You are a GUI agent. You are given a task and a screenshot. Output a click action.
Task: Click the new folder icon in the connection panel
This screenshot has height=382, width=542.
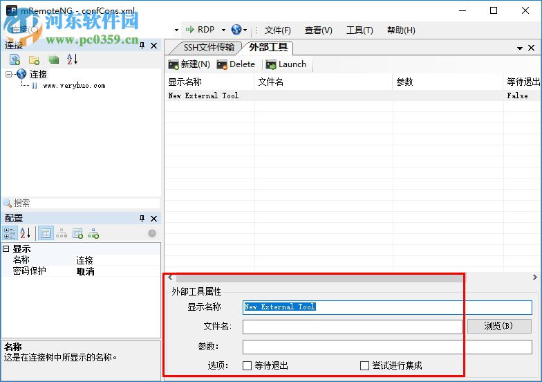34,60
